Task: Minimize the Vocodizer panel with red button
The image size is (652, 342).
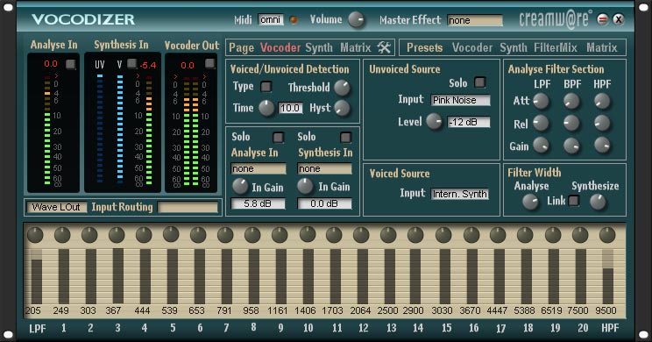Action: [602, 19]
